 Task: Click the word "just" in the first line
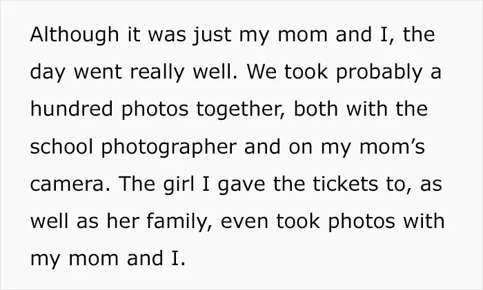click(213, 35)
